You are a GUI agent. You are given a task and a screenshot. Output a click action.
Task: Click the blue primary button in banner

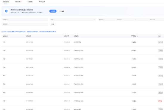[53, 11]
